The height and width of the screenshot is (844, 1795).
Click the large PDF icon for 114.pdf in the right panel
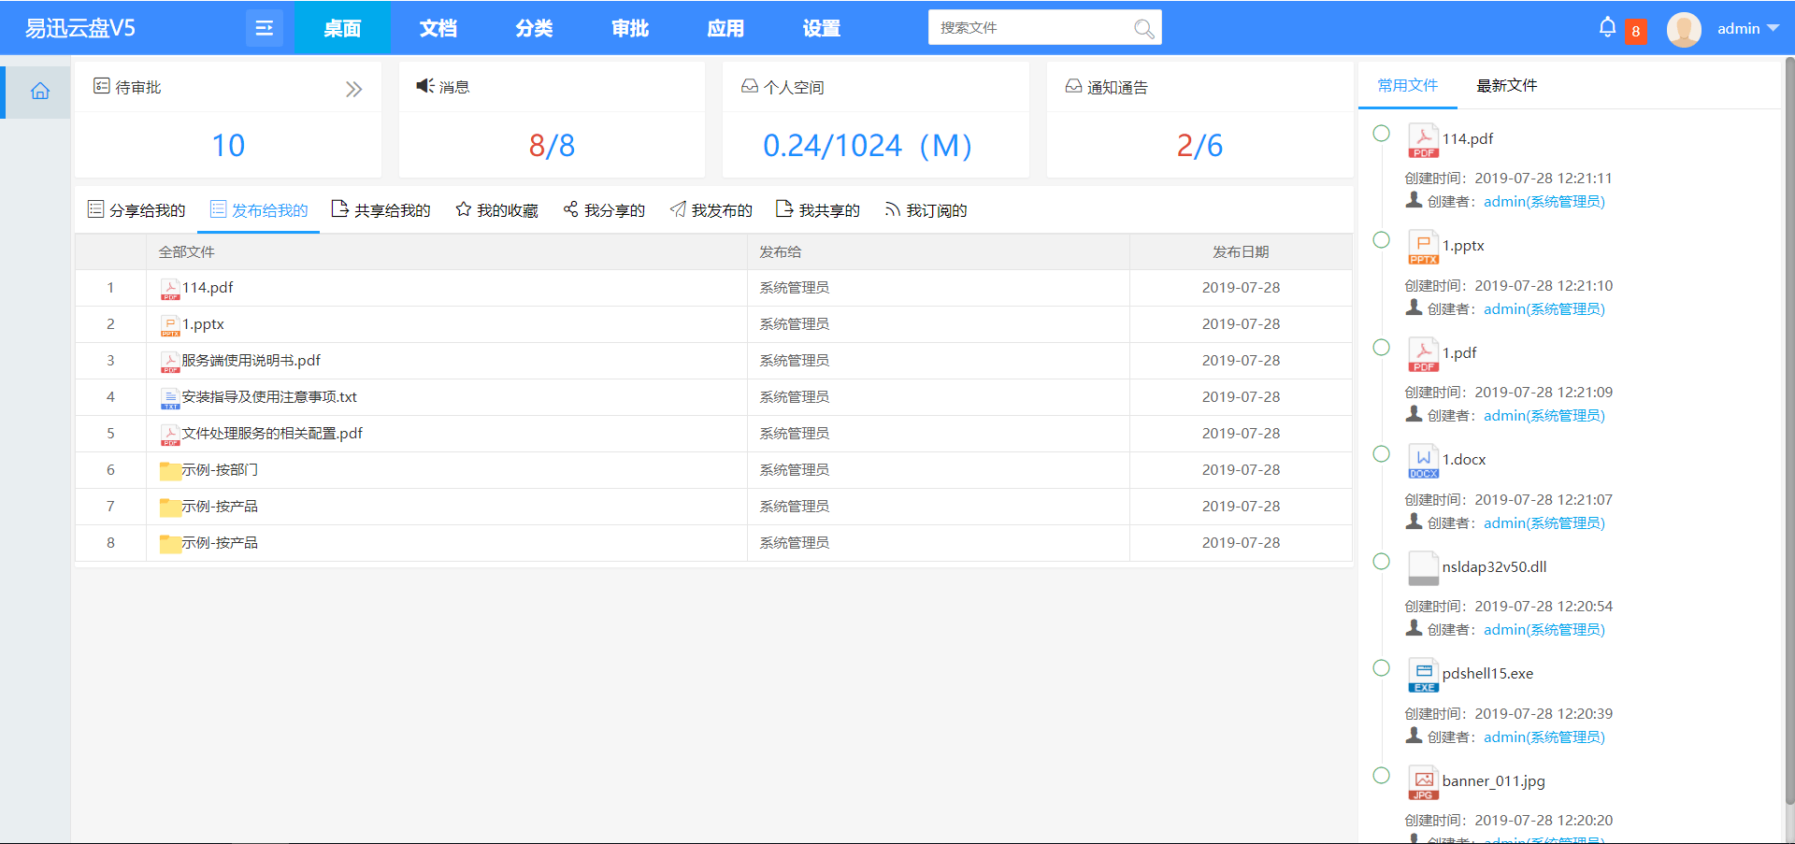[1423, 141]
